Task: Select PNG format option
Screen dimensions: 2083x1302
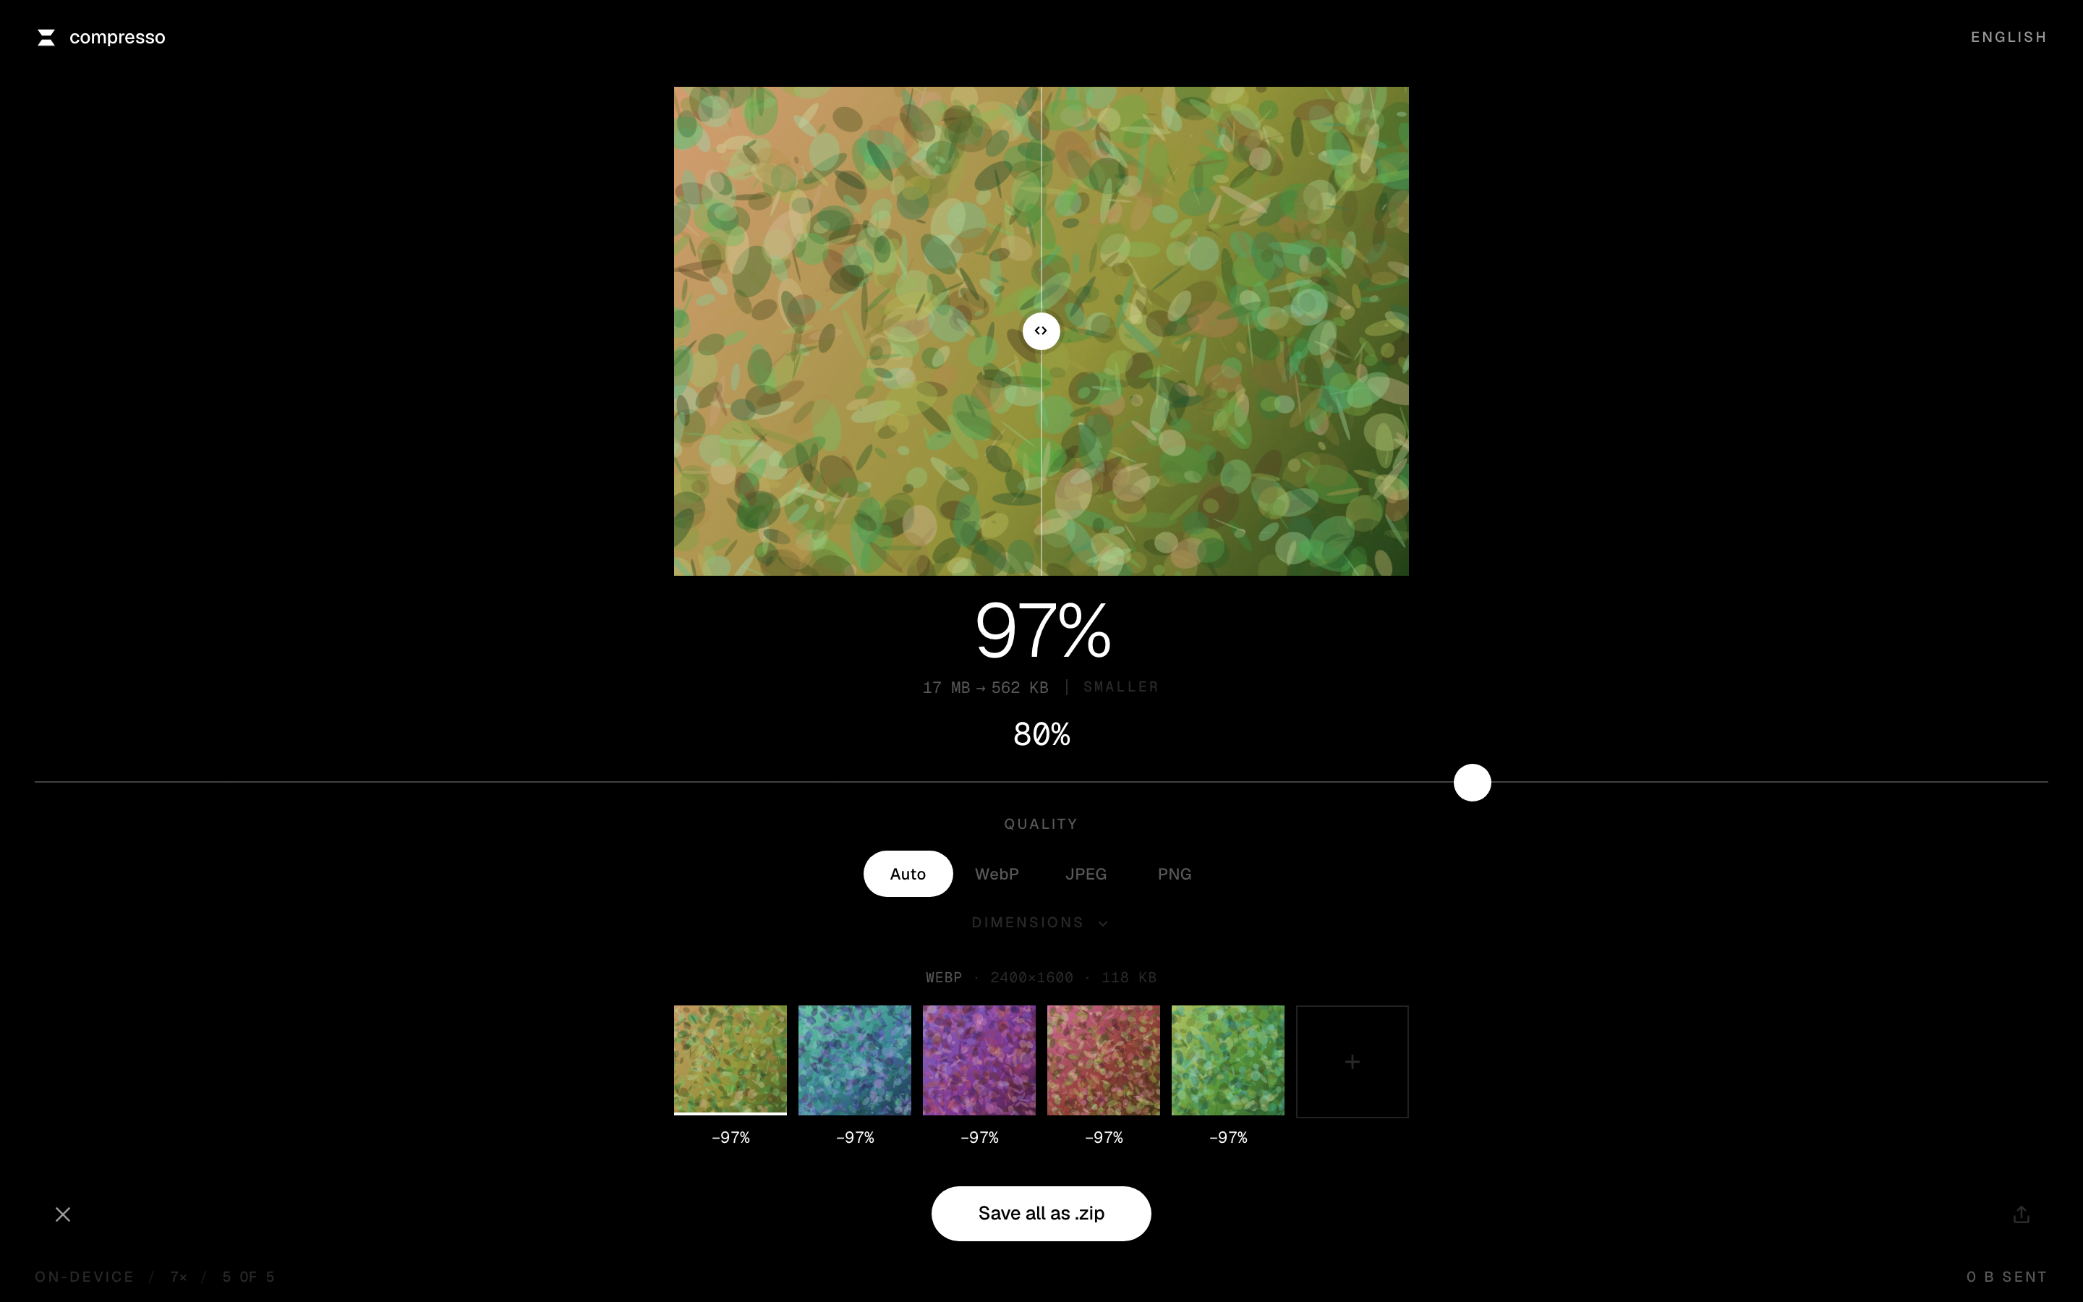Action: tap(1174, 874)
